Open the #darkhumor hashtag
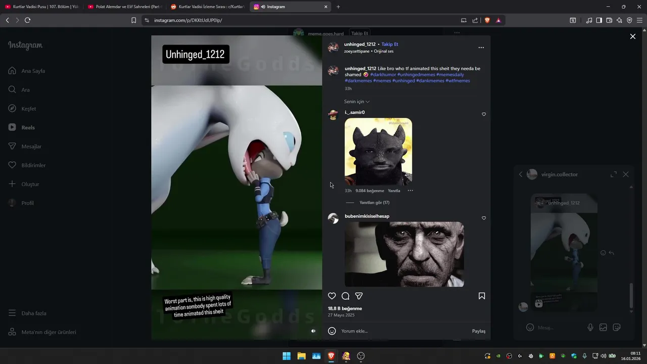 pos(383,74)
